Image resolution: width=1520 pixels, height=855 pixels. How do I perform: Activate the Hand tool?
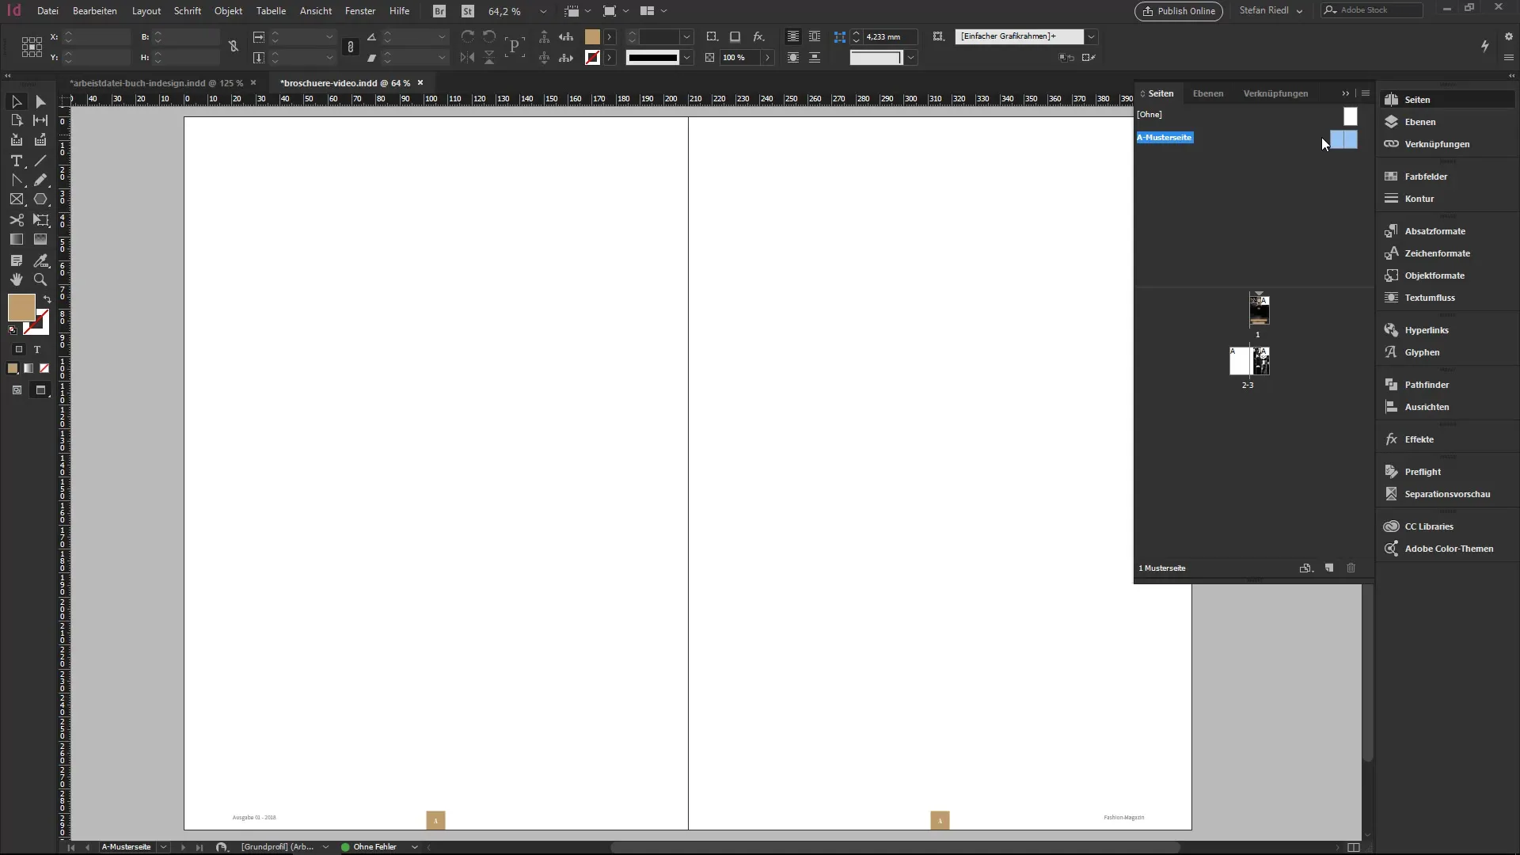(16, 279)
